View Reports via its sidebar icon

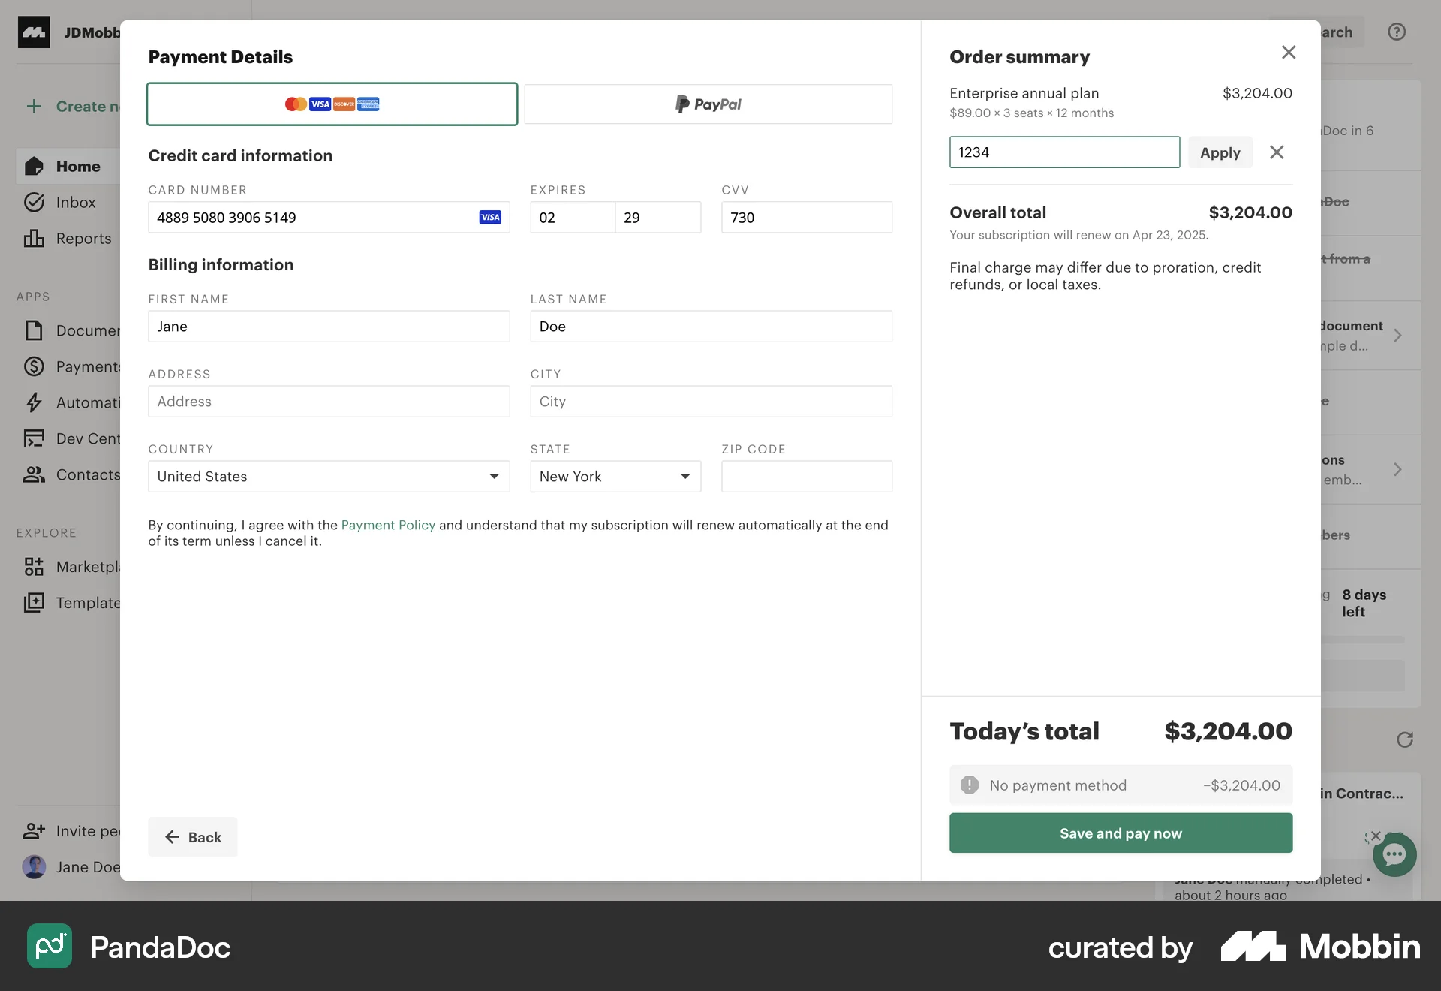point(35,238)
